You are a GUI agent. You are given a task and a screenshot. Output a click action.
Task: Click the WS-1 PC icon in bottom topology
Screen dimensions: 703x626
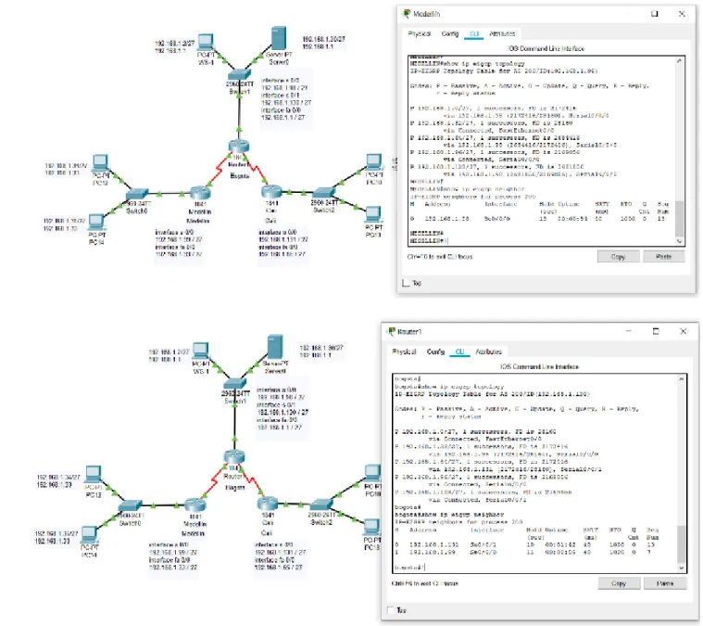coord(200,351)
